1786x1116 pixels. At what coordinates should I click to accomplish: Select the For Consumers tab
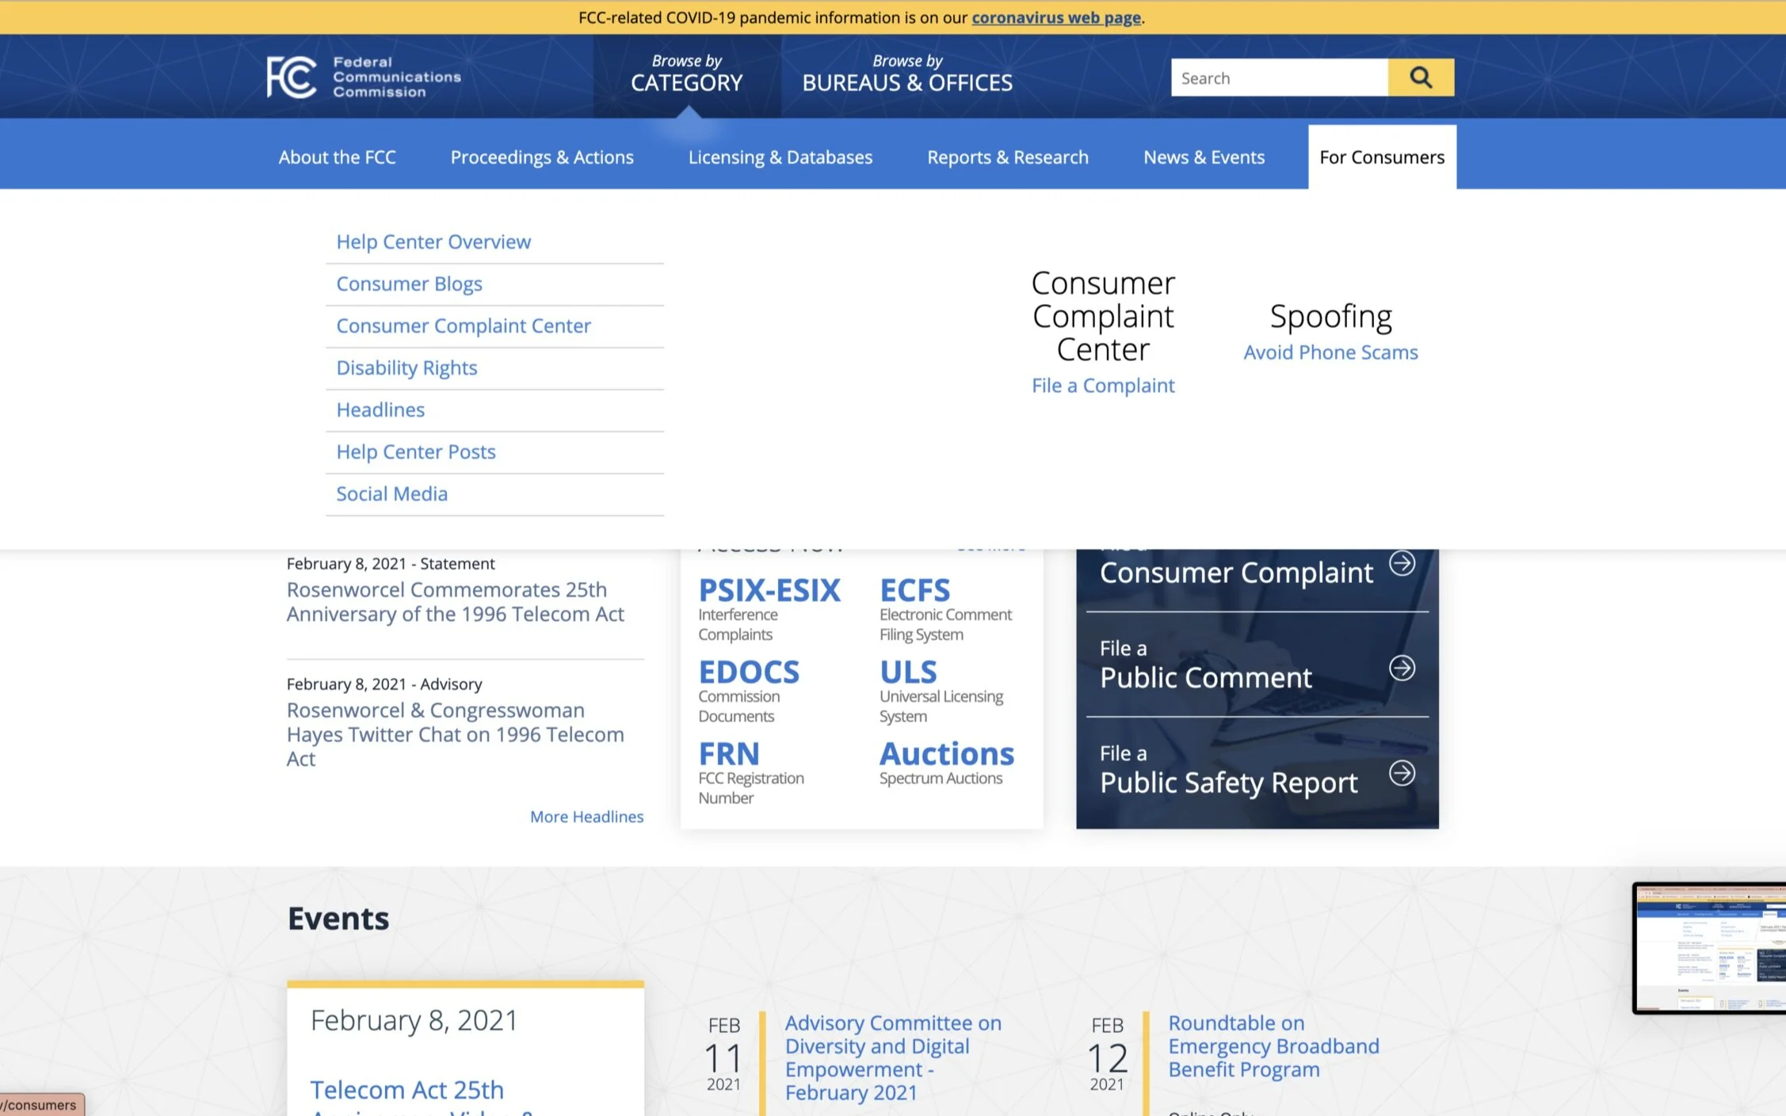[1381, 157]
